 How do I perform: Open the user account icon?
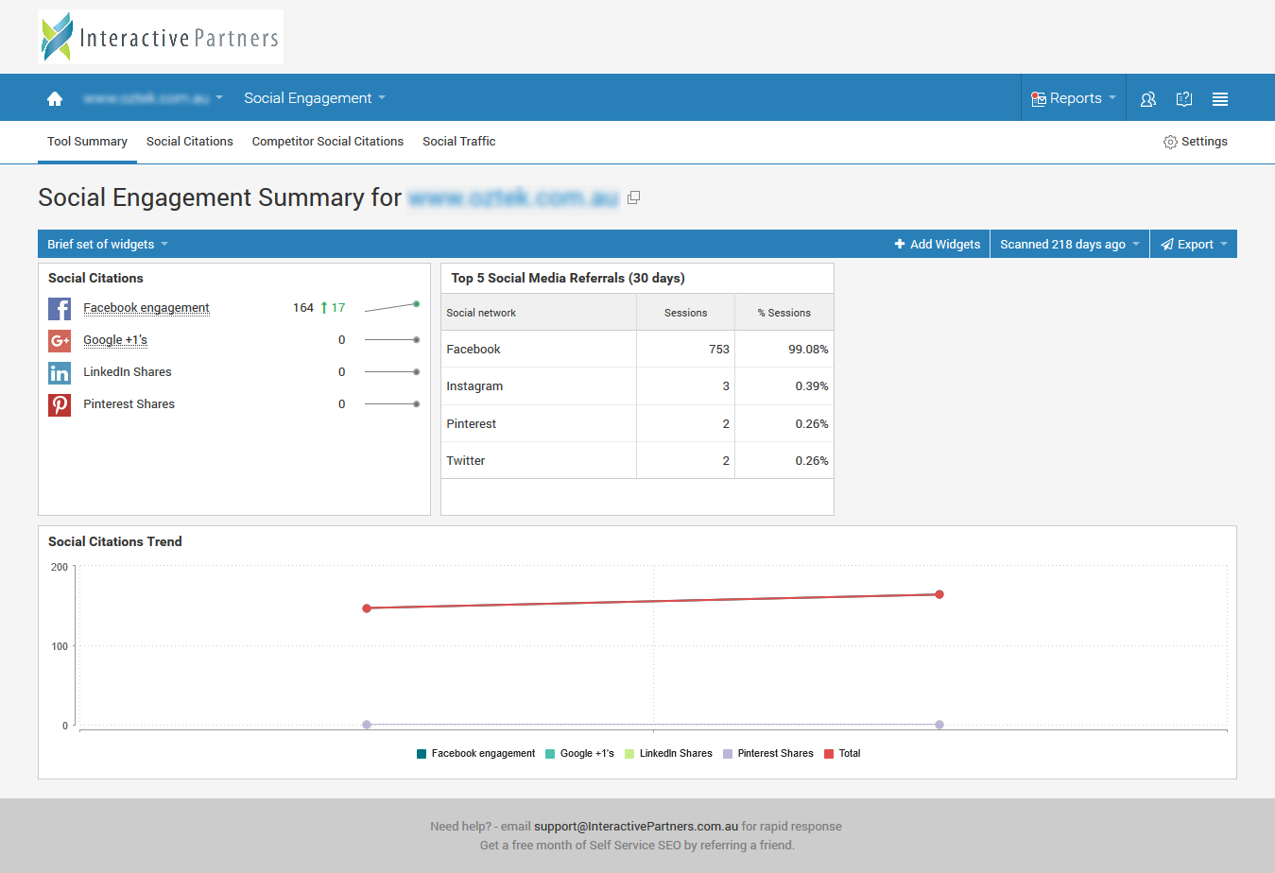pyautogui.click(x=1148, y=98)
